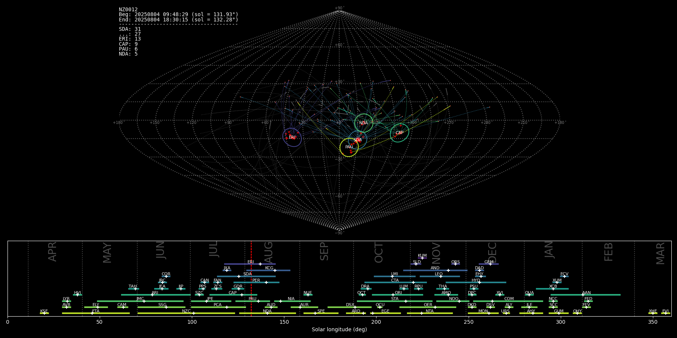Image resolution: width=677 pixels, height=338 pixels.
Task: Click the XCB shower label in timeline
Action: (553, 287)
